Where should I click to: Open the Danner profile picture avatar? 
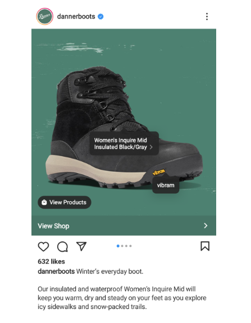45,16
